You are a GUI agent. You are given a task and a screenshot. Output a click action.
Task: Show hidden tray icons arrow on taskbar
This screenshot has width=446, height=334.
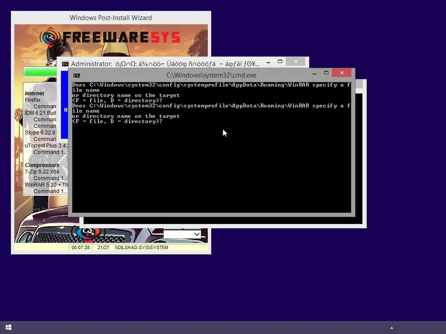click(392, 328)
